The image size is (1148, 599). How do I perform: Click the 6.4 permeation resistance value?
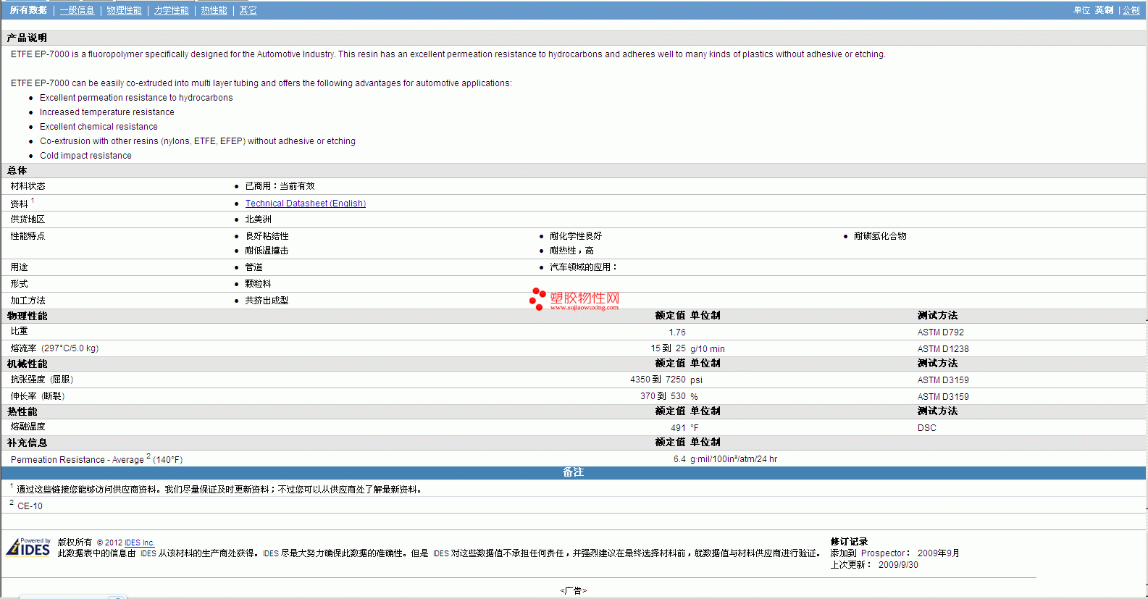pyautogui.click(x=679, y=459)
